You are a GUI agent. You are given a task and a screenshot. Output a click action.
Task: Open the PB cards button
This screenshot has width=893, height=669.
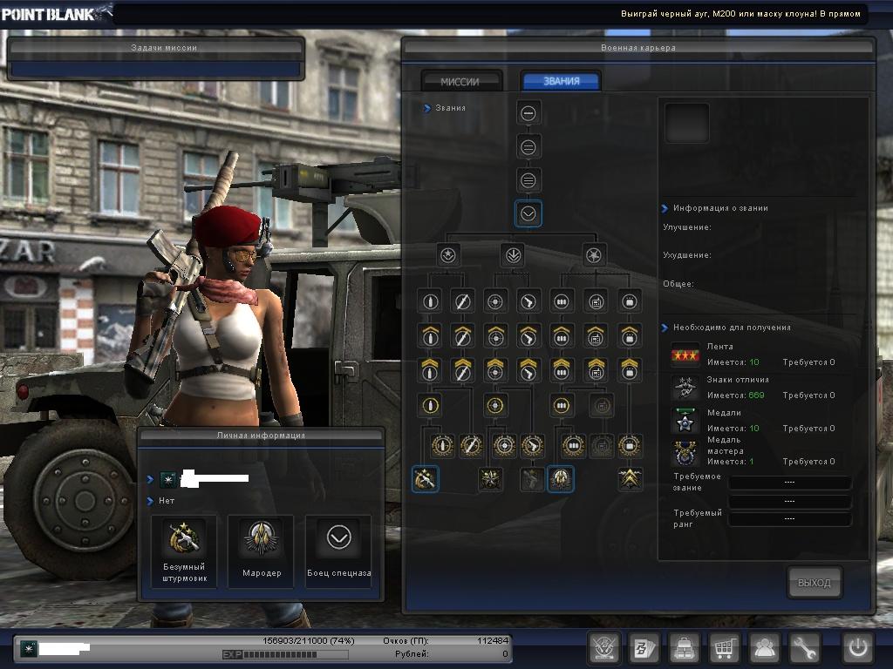point(644,647)
